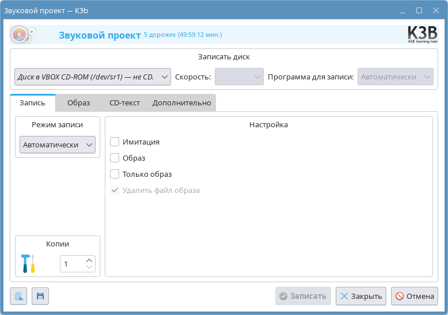Click inside the copies number field
This screenshot has width=448, height=315.
pyautogui.click(x=72, y=264)
